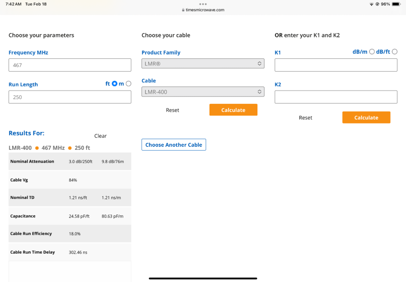Screen dimensions: 406x282
Task: Tap the three-dot multitasking icon at top
Action: (x=203, y=4)
